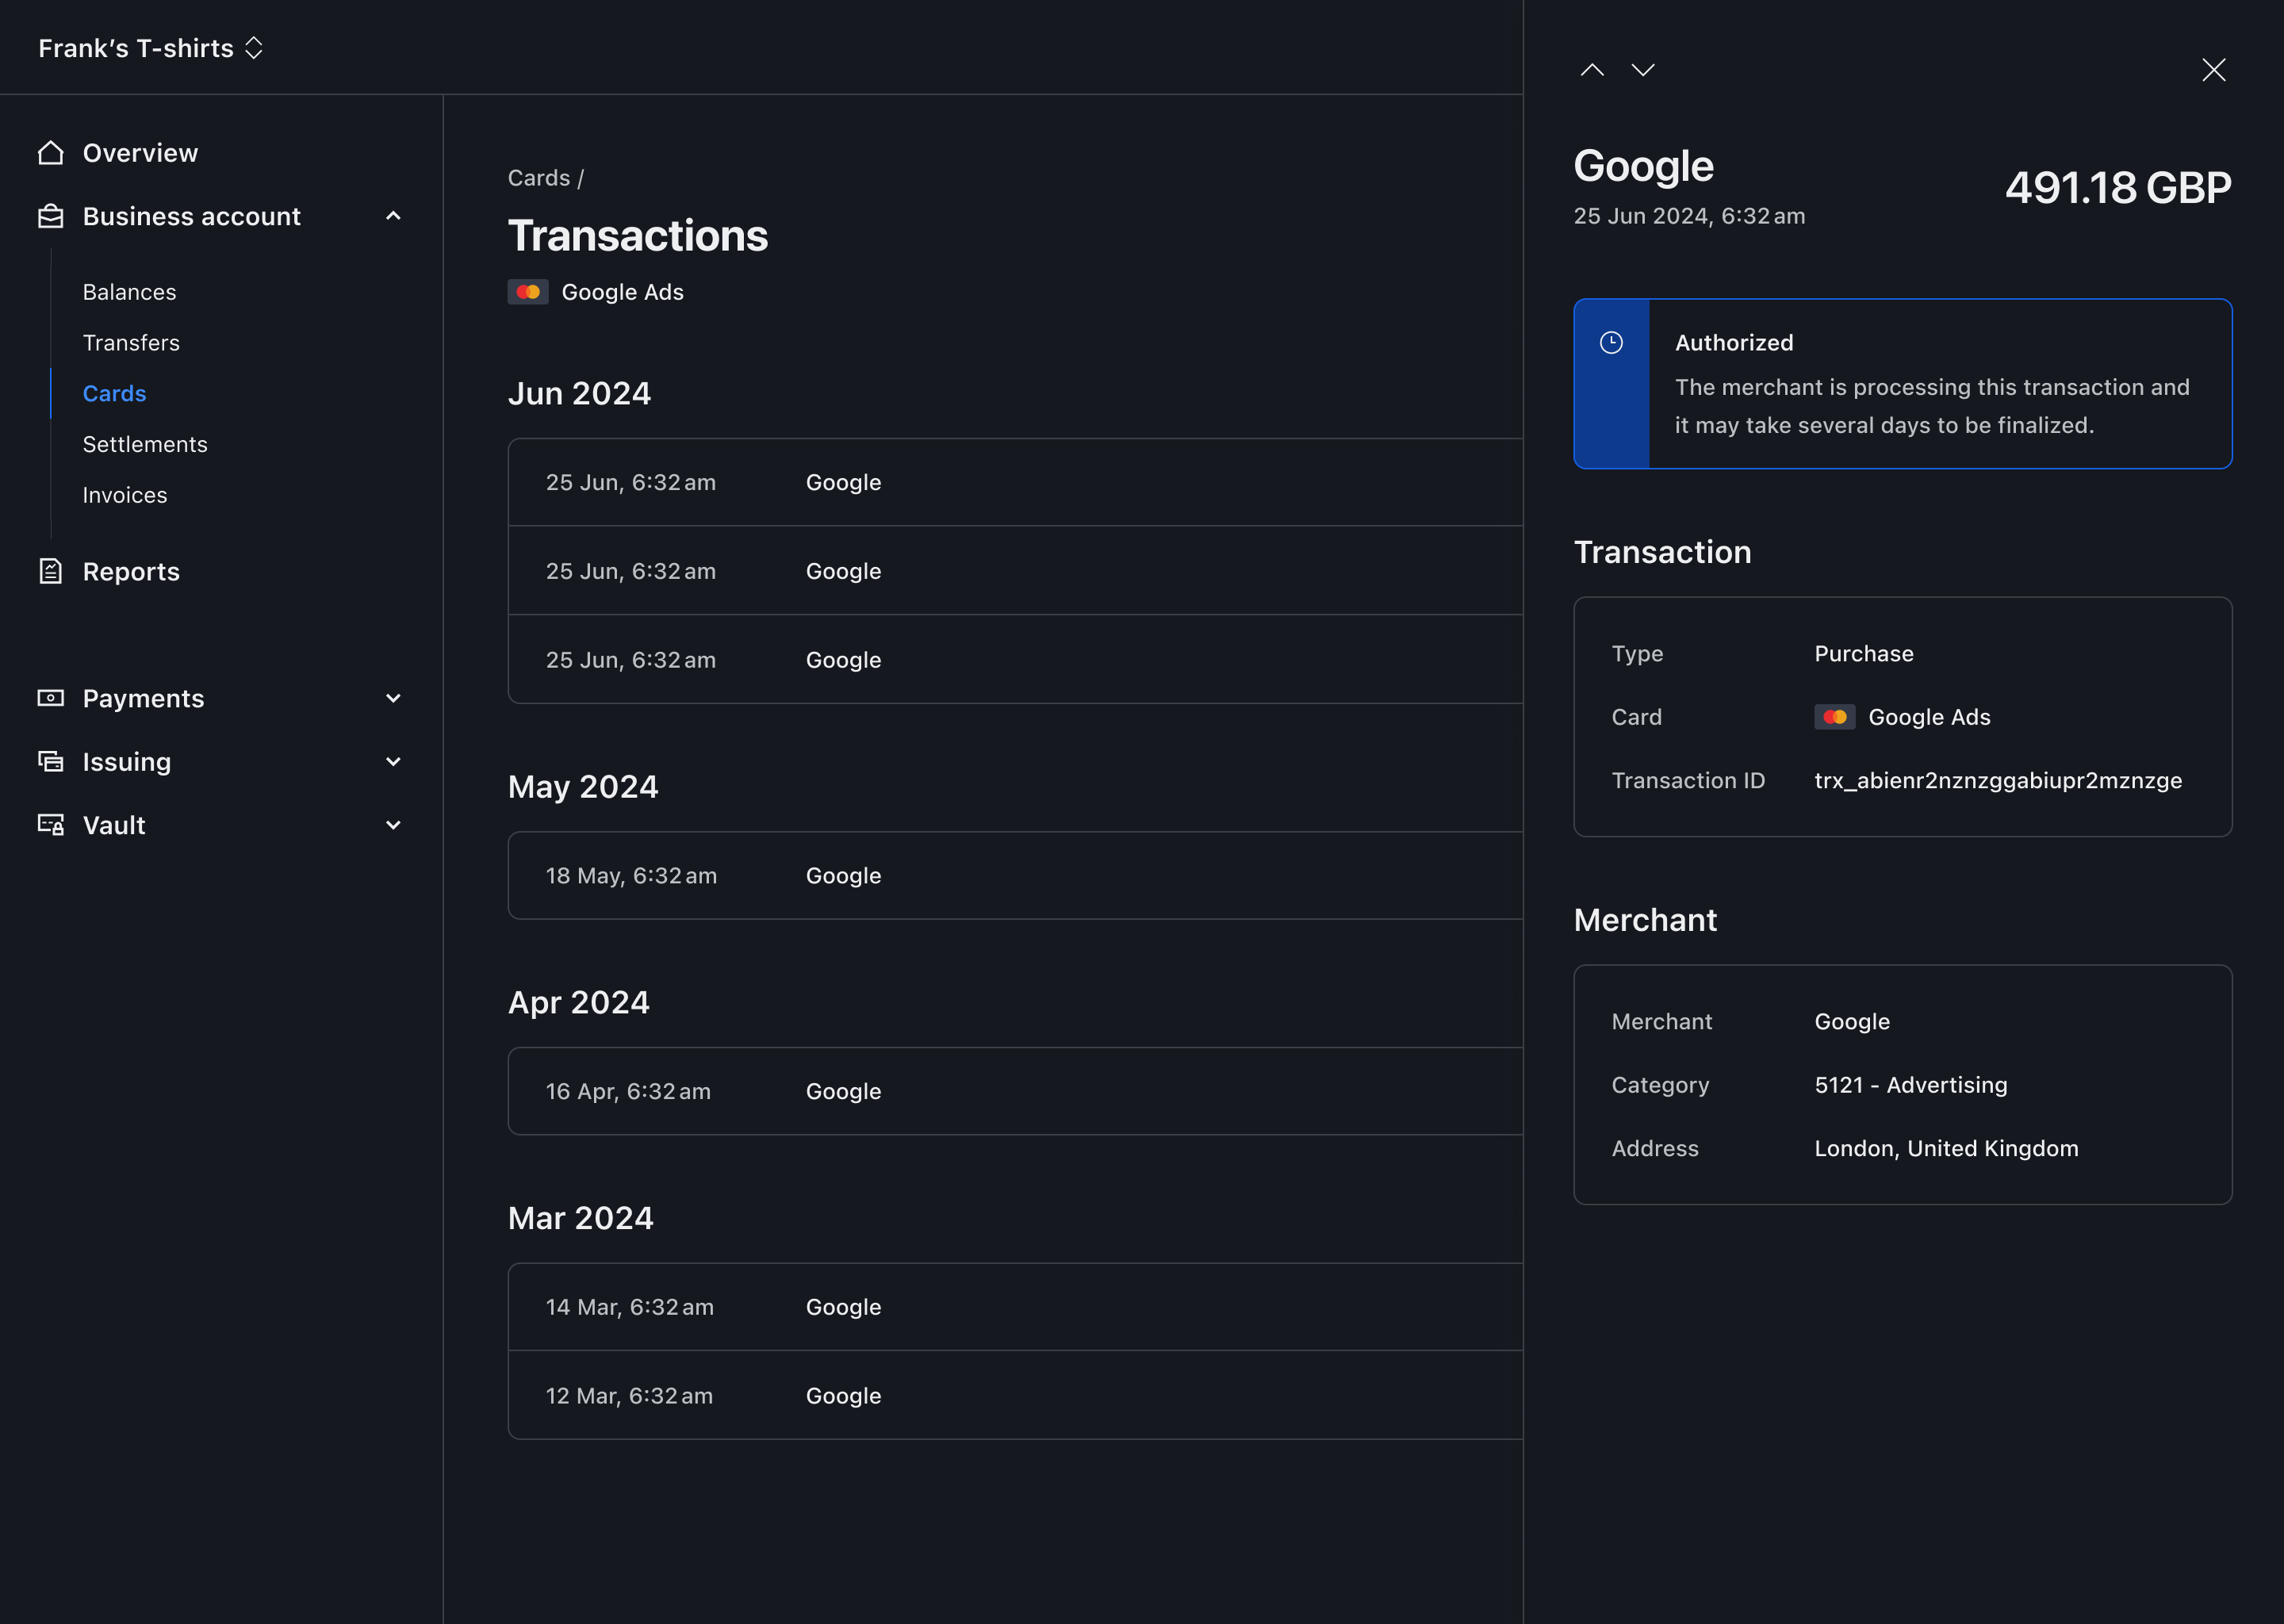This screenshot has width=2284, height=1624.
Task: Open Invoices in the sidebar
Action: pos(125,495)
